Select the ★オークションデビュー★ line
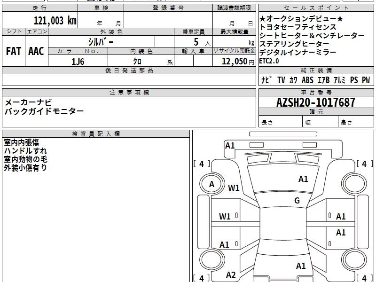This screenshot has height=282, width=376. 301,18
